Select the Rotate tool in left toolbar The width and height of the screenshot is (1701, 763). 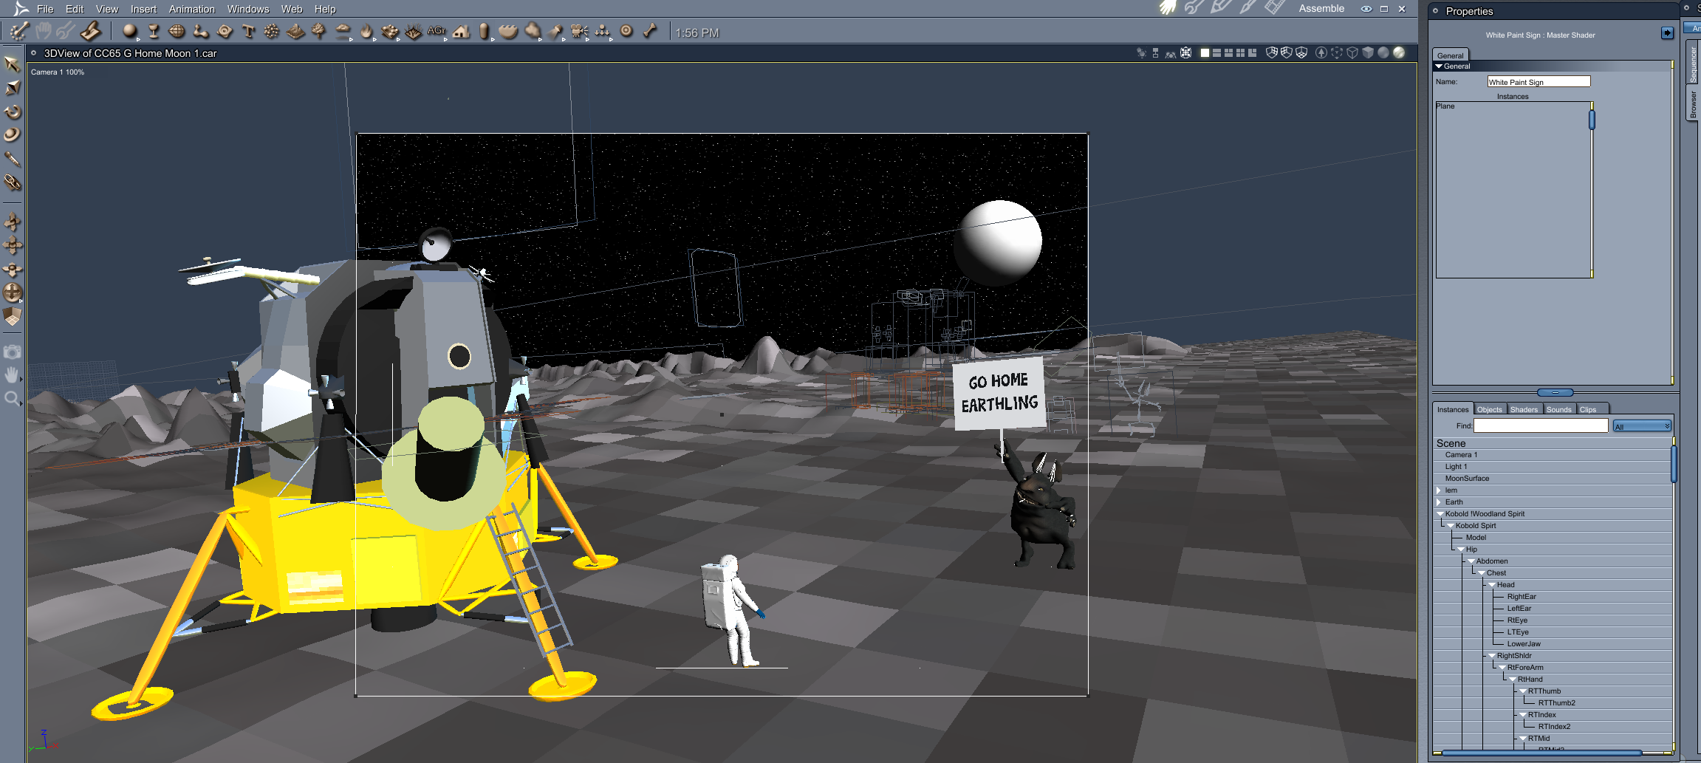click(13, 112)
